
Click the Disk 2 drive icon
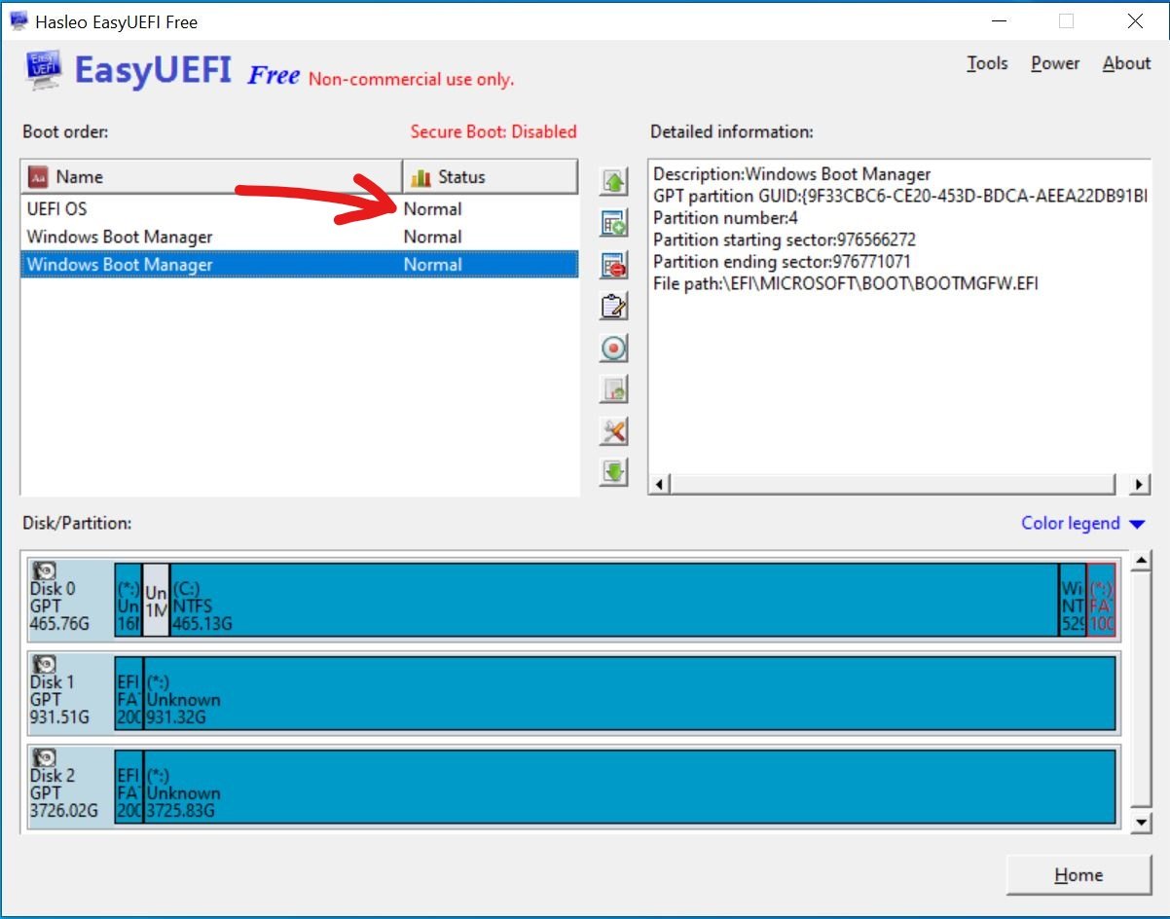click(45, 758)
